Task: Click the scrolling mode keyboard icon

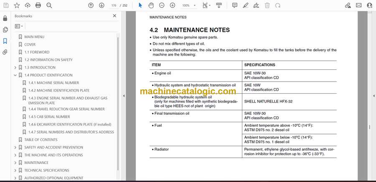Action: click(218, 5)
